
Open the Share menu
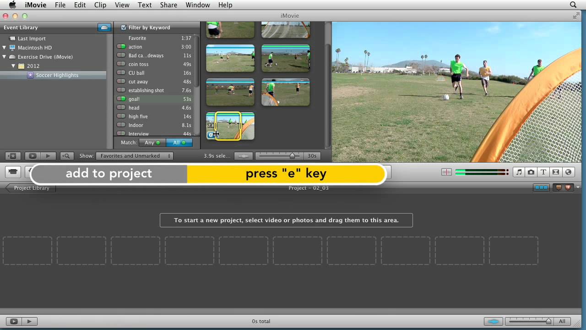[168, 5]
